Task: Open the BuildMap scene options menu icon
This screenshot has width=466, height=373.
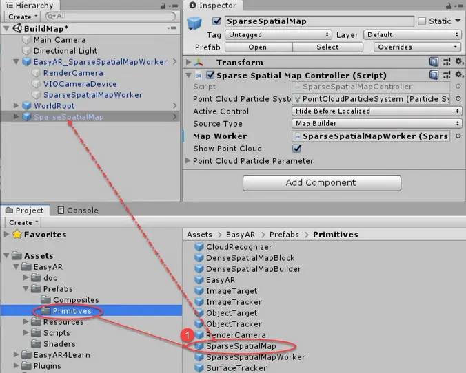Action: pyautogui.click(x=172, y=28)
